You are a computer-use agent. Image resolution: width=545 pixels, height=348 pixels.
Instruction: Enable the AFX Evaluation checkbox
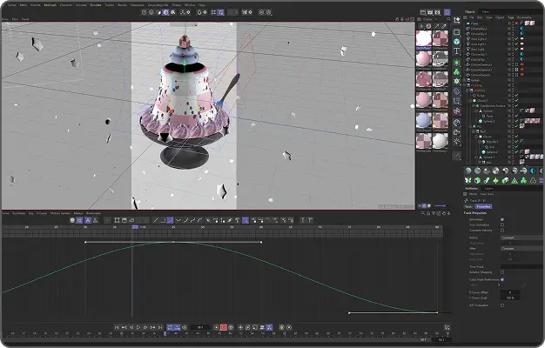coord(502,305)
